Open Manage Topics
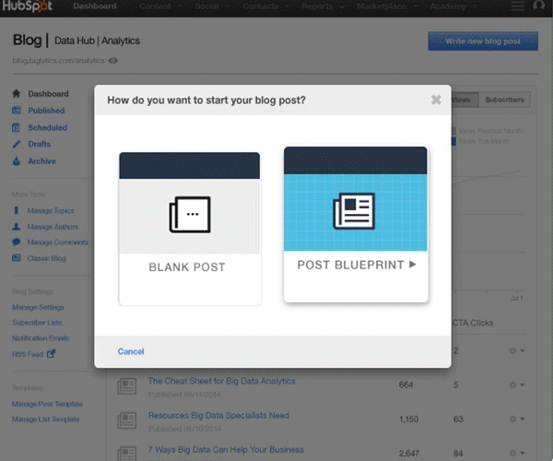 (x=51, y=210)
